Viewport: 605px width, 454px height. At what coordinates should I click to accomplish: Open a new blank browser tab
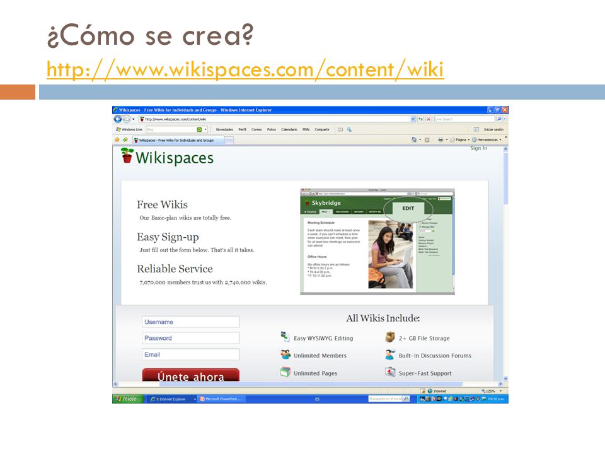(x=229, y=141)
